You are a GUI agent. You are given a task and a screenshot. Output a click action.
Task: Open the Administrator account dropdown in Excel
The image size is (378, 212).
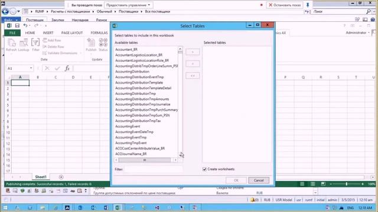tap(357, 32)
